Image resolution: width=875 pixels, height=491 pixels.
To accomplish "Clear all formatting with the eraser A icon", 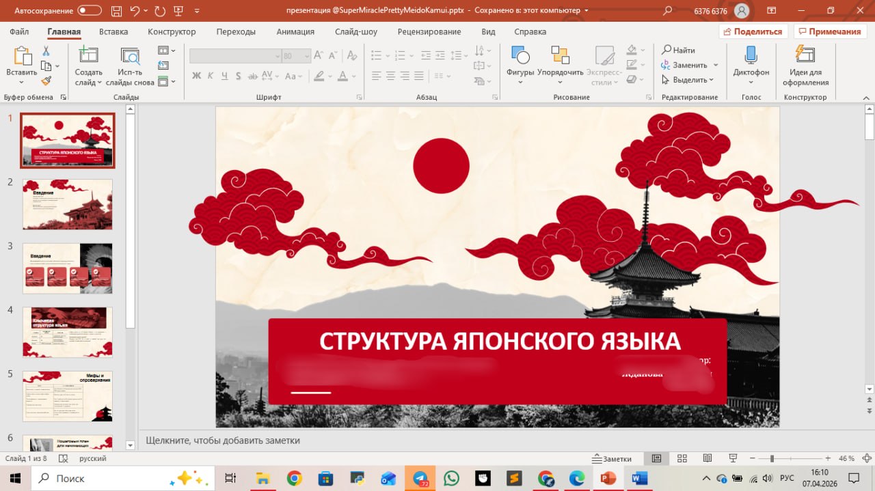I will (x=351, y=56).
